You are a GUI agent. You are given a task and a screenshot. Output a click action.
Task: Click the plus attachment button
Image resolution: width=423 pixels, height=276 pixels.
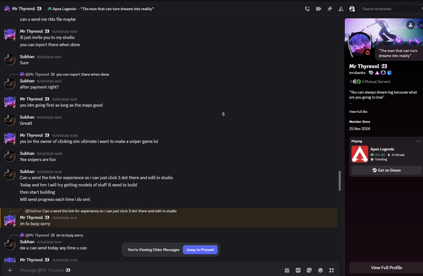[x=10, y=270]
